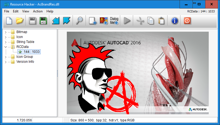Viewport: 220px width, 125px height.
Task: Open the File menu
Action: point(7,11)
